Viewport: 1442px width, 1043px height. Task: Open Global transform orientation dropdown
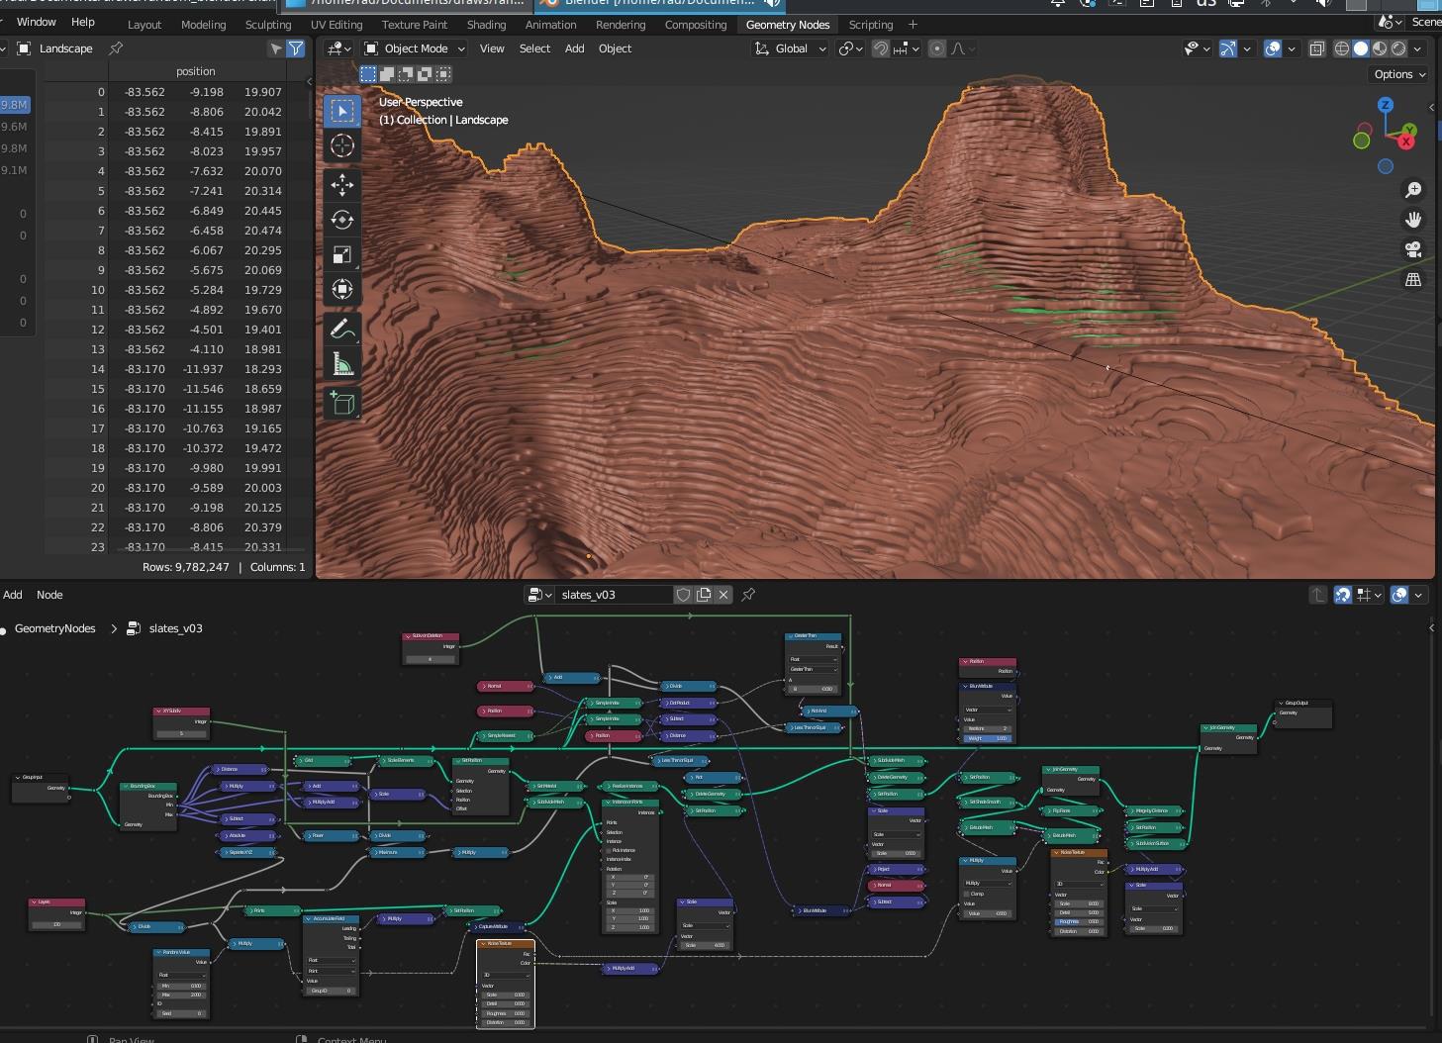[790, 48]
